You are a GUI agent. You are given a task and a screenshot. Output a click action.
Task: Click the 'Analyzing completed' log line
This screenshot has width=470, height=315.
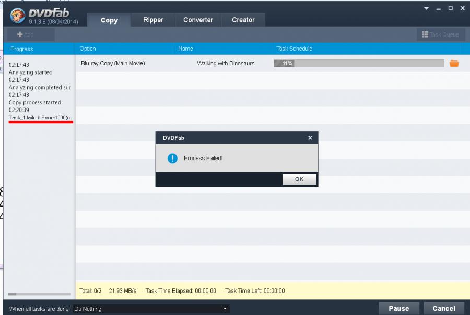pyautogui.click(x=40, y=88)
